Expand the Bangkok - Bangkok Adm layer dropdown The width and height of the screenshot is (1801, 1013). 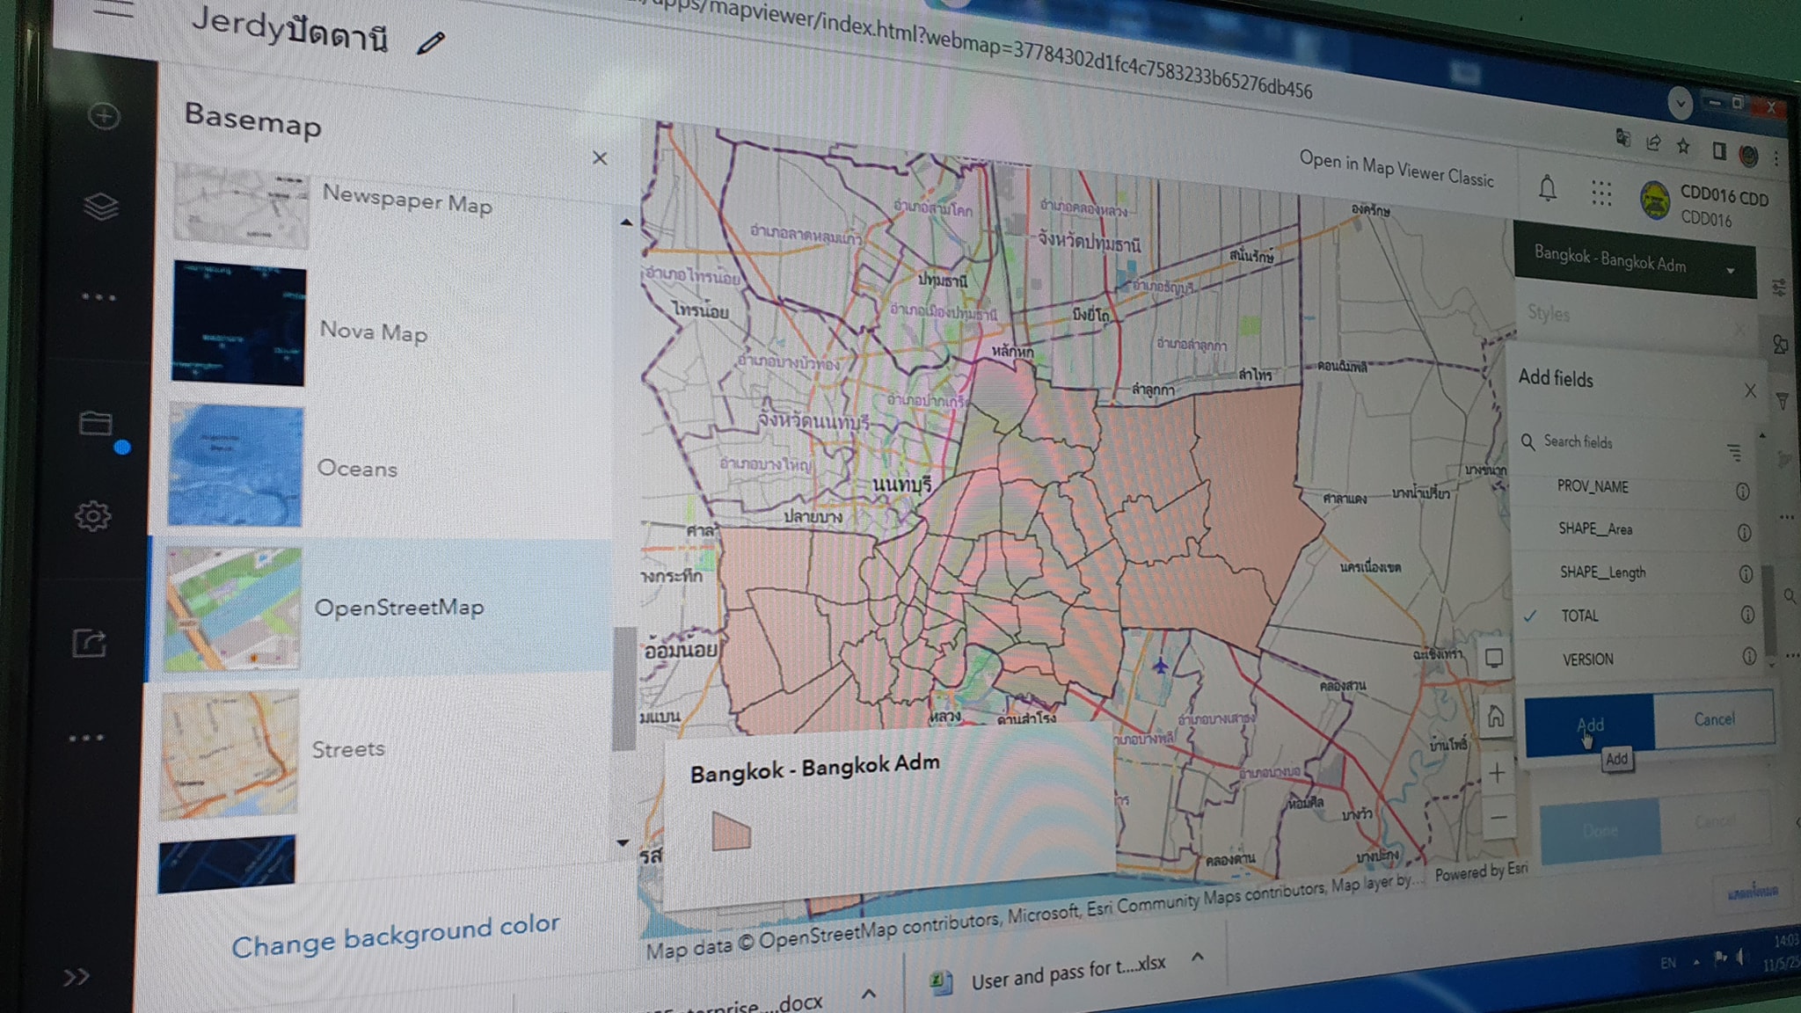(x=1730, y=270)
